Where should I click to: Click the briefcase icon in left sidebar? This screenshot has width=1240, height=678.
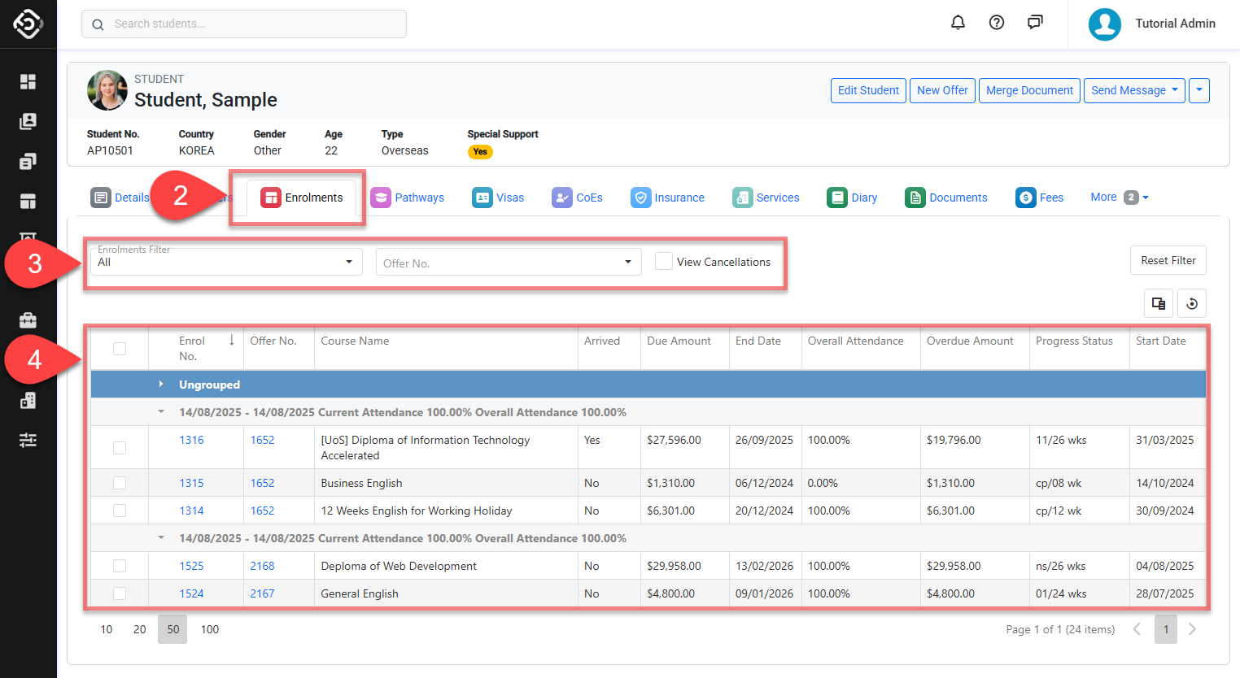(x=28, y=319)
